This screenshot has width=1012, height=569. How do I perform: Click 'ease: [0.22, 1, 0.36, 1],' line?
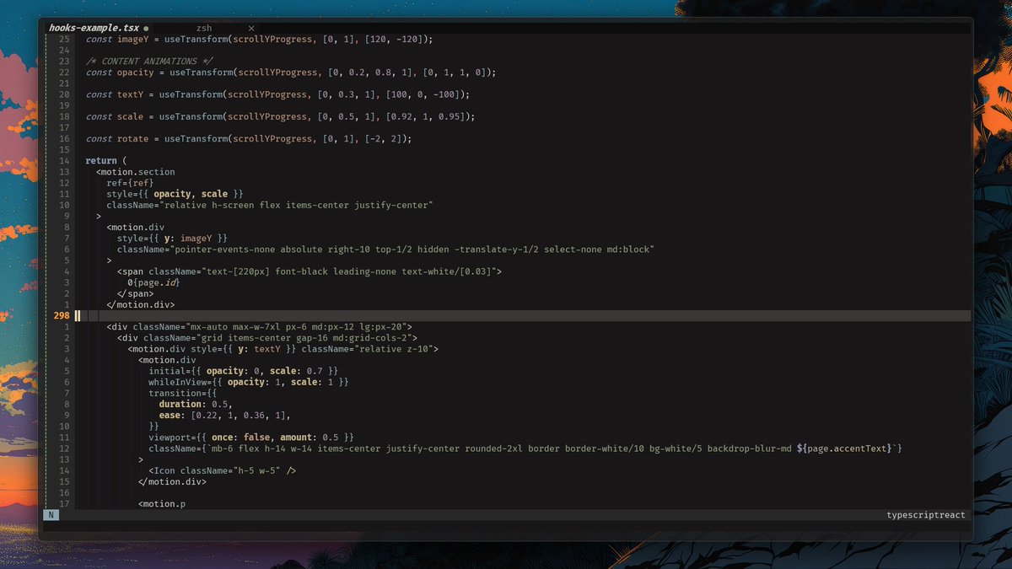[x=225, y=415]
